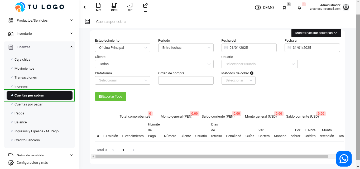The height and width of the screenshot is (169, 360).
Task: Open the Caja chica menu item
Action: (22, 60)
